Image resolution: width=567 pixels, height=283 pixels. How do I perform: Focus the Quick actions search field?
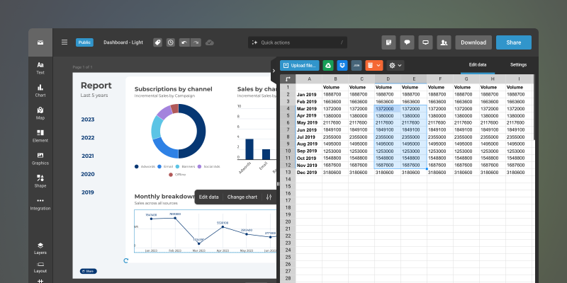(298, 42)
